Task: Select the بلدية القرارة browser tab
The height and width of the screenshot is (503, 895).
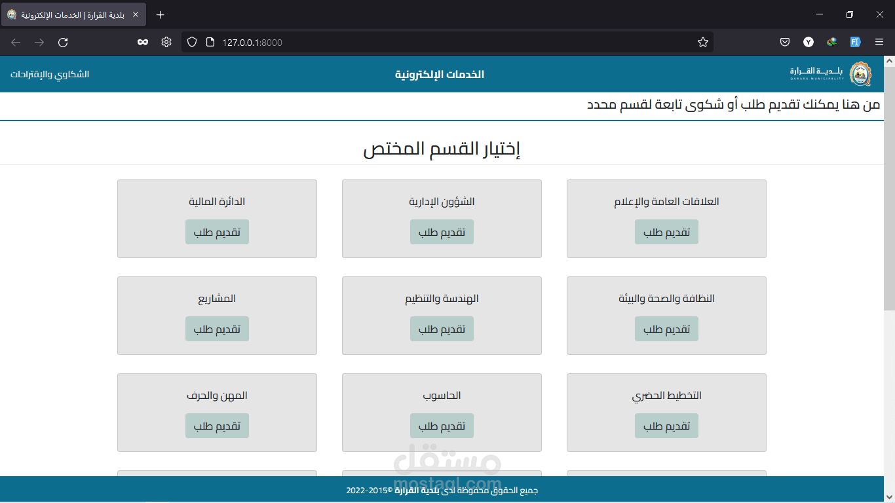Action: pos(73,14)
